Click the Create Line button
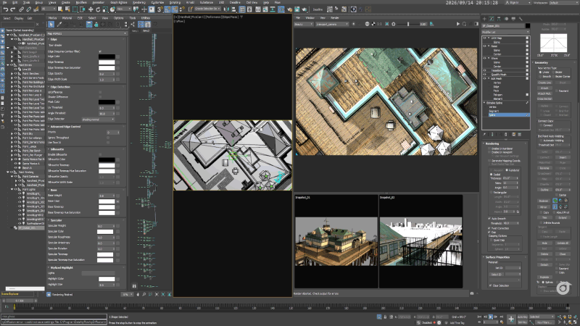580x326 pixels. (x=544, y=83)
